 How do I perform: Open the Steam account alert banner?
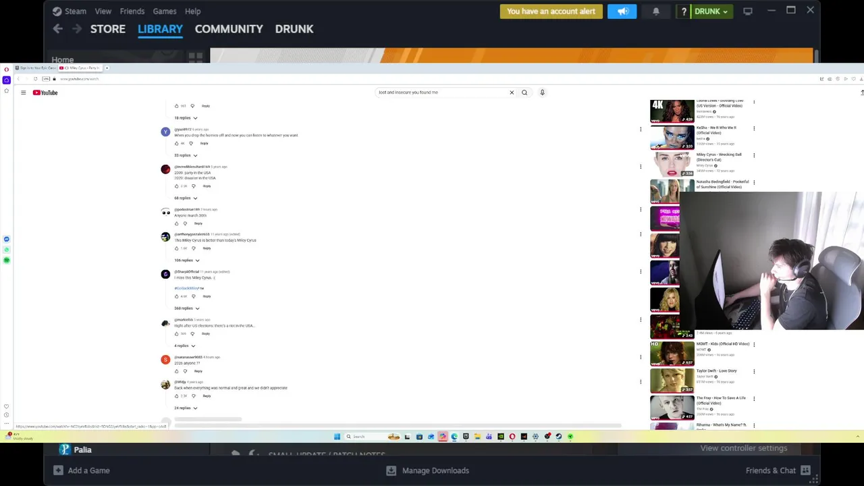(x=551, y=11)
